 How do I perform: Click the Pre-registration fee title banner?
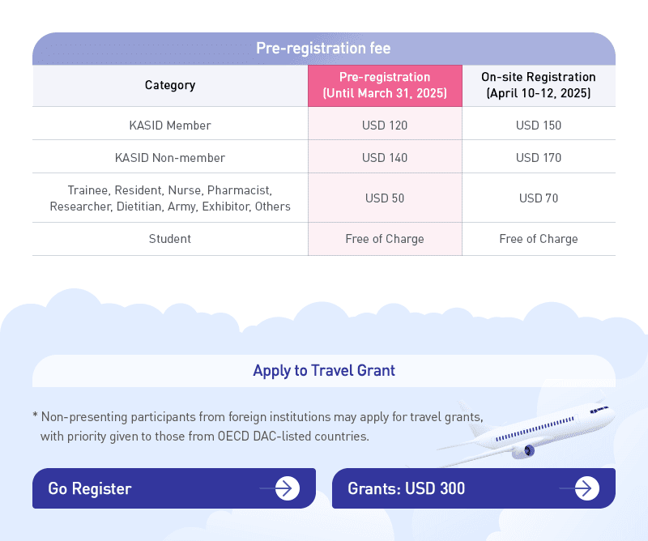pyautogui.click(x=324, y=49)
